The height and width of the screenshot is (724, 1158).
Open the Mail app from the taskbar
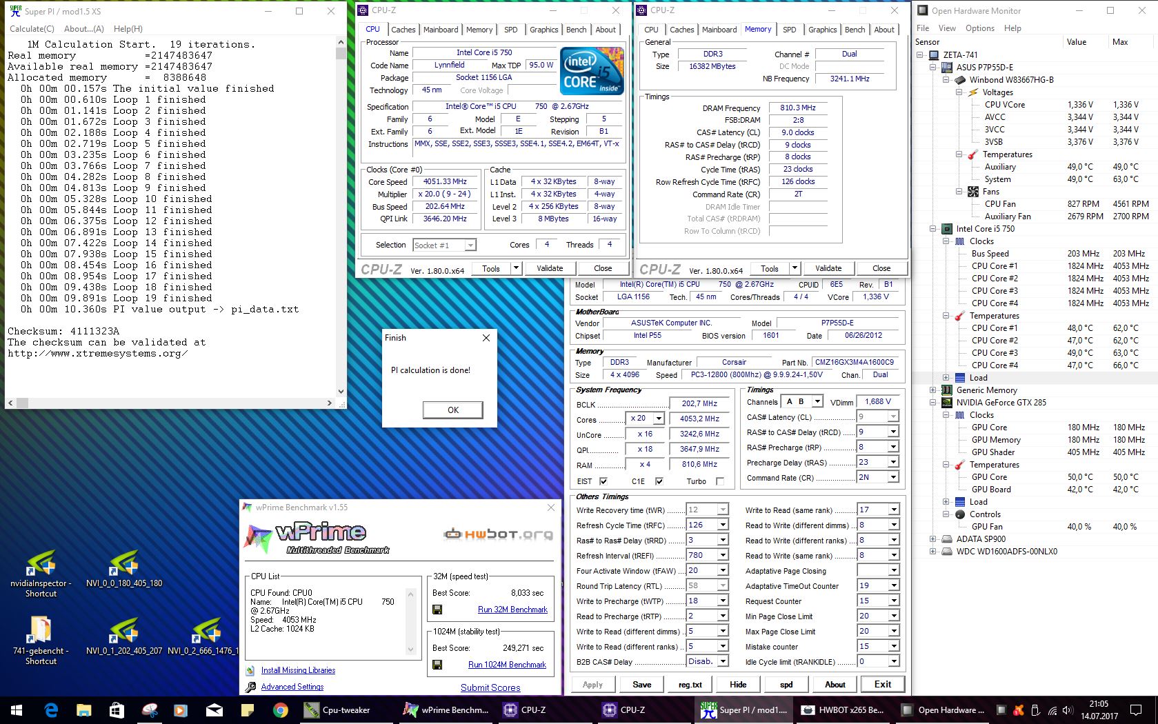pyautogui.click(x=214, y=710)
